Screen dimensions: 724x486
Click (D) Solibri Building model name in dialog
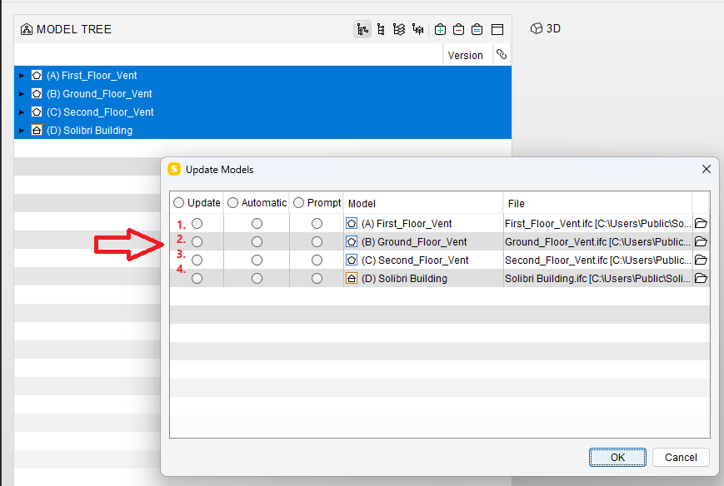404,279
